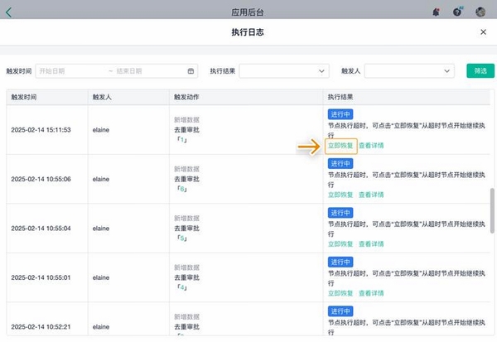Select timestamp 2025-02-14 10:52:21
497x342 pixels.
41,327
